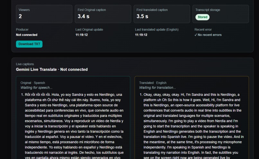259x159 pixels.
Task: Select the Producer Not connected status
Action: point(27,35)
